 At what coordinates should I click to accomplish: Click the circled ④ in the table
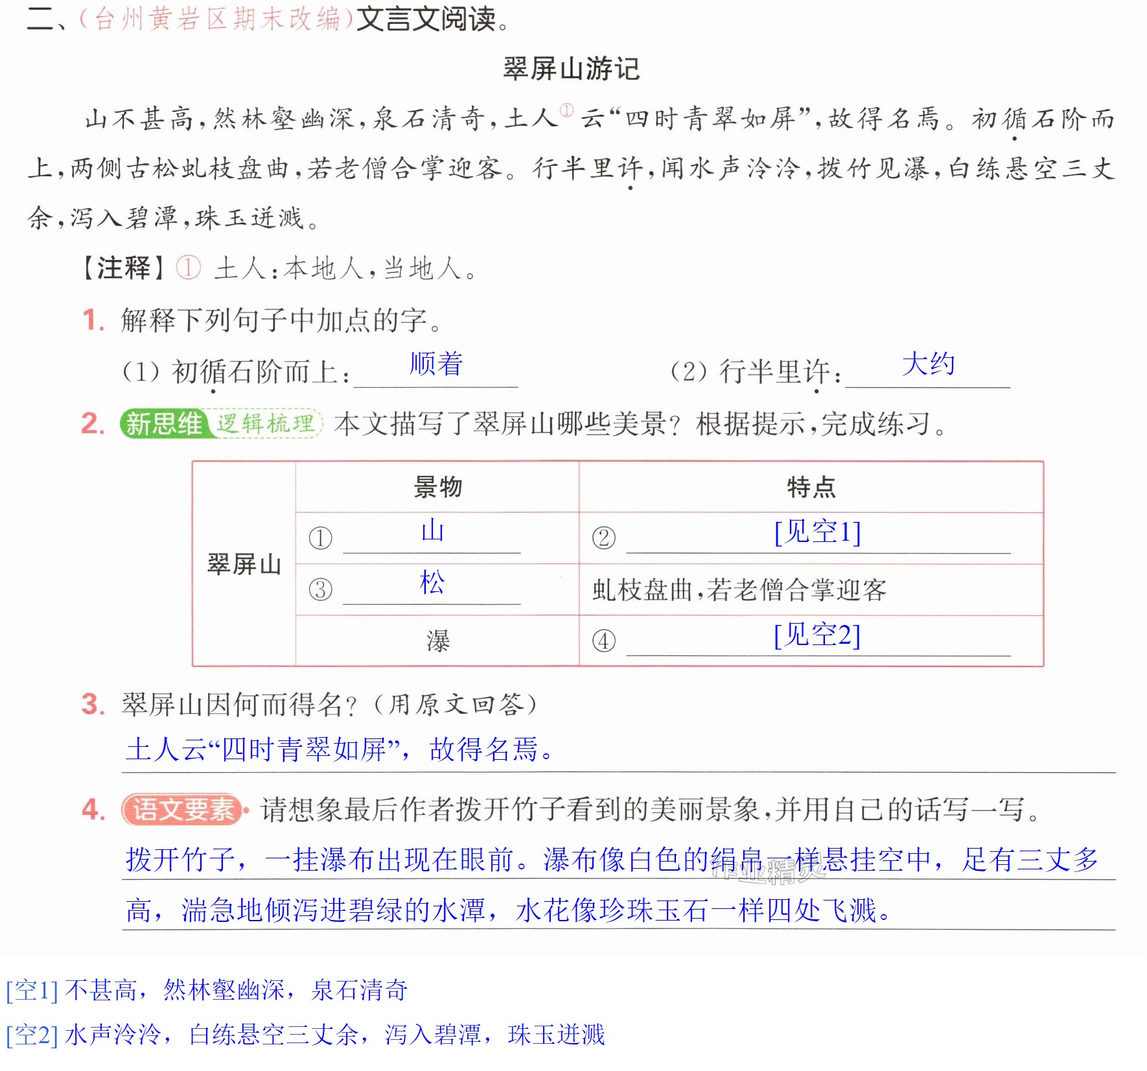603,641
